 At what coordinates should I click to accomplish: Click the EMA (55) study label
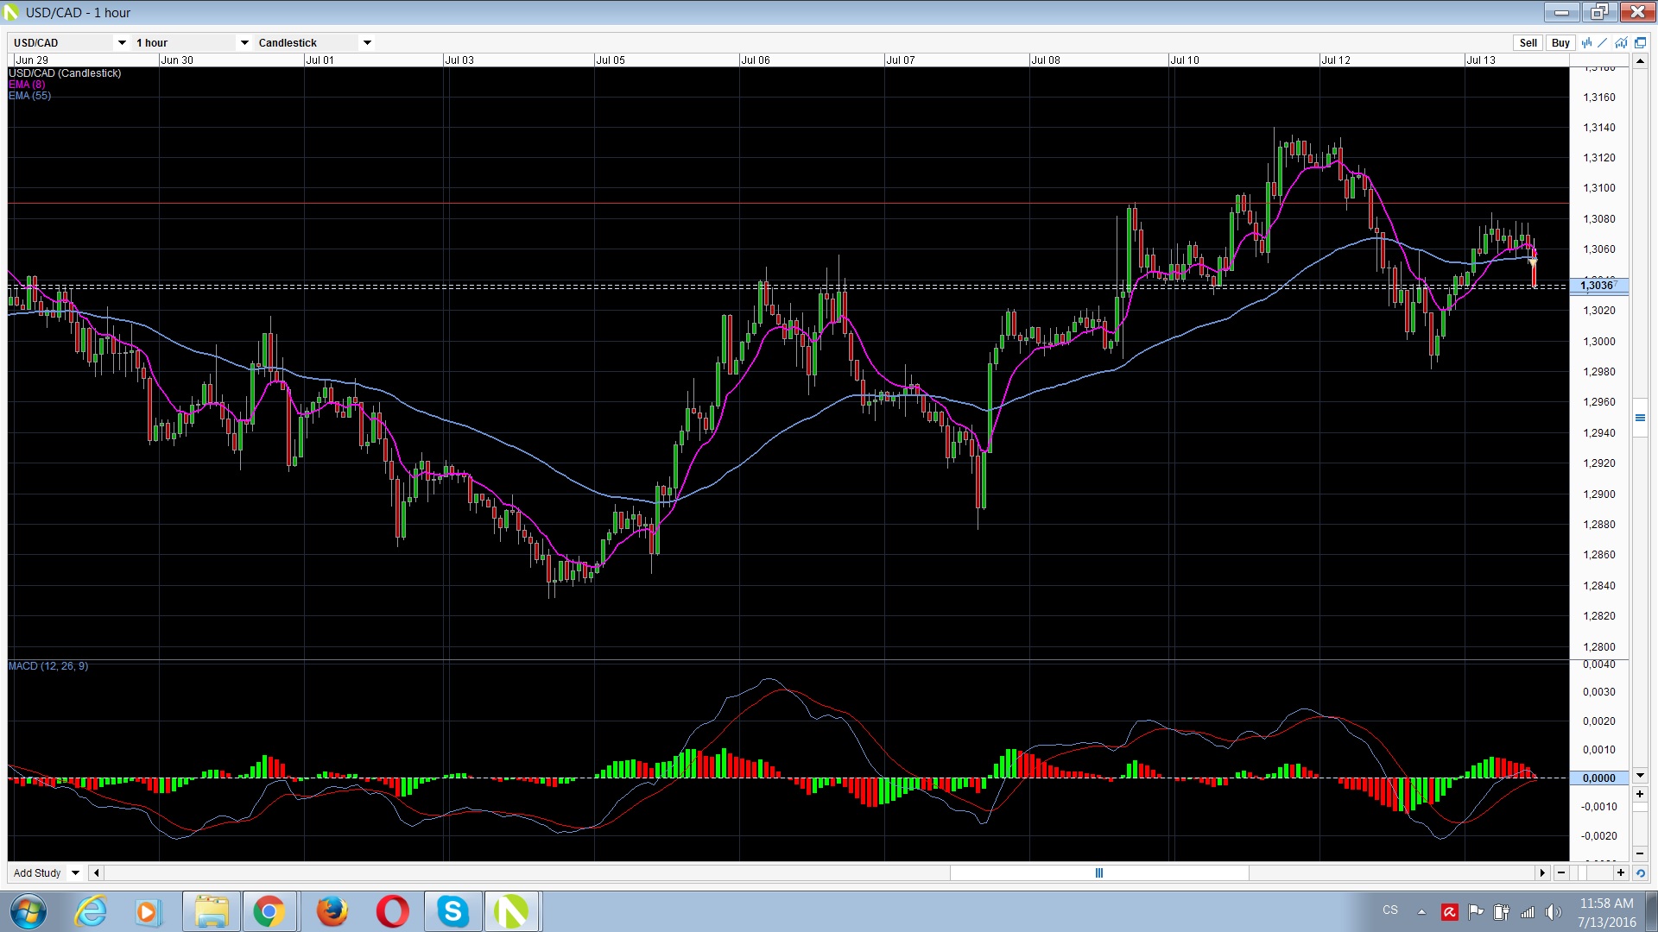click(29, 96)
